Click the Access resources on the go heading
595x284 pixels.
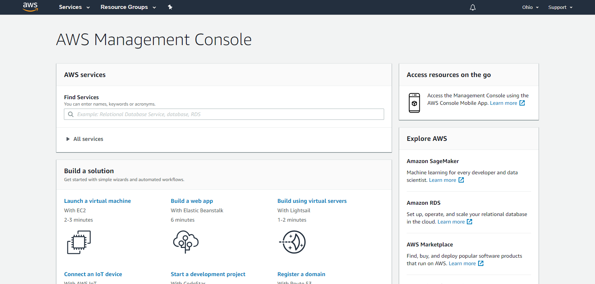449,75
